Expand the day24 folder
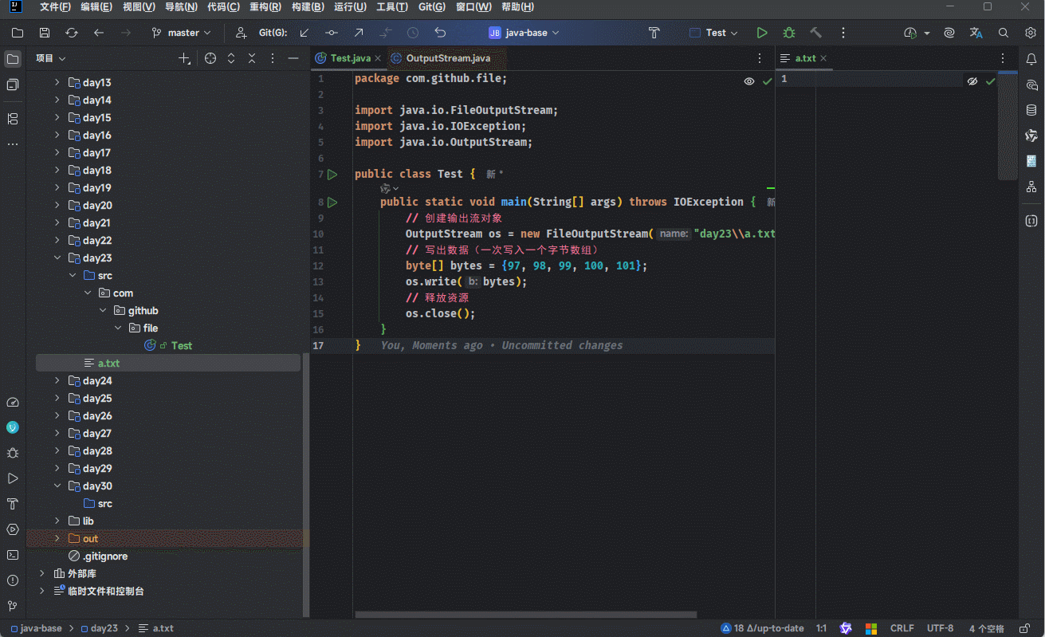This screenshot has height=637, width=1045. (x=57, y=381)
